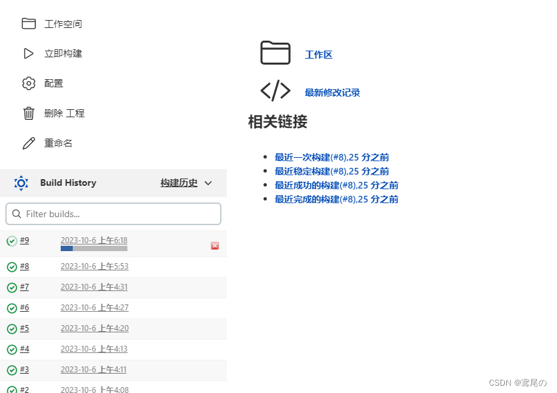This screenshot has width=557, height=393.
Task: Click the Filter builds search field
Action: [x=113, y=213]
